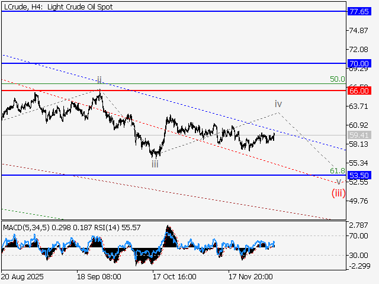Click the red 66.00 resistance price label
The height and width of the screenshot is (284, 379).
tap(359, 91)
